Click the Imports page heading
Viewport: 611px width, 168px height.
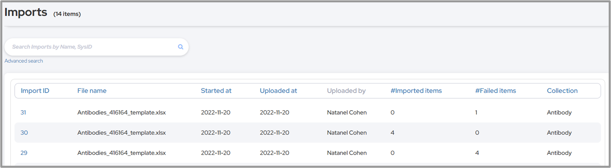pos(26,12)
